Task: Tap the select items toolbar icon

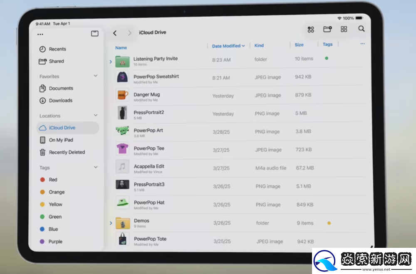Action: coord(310,29)
